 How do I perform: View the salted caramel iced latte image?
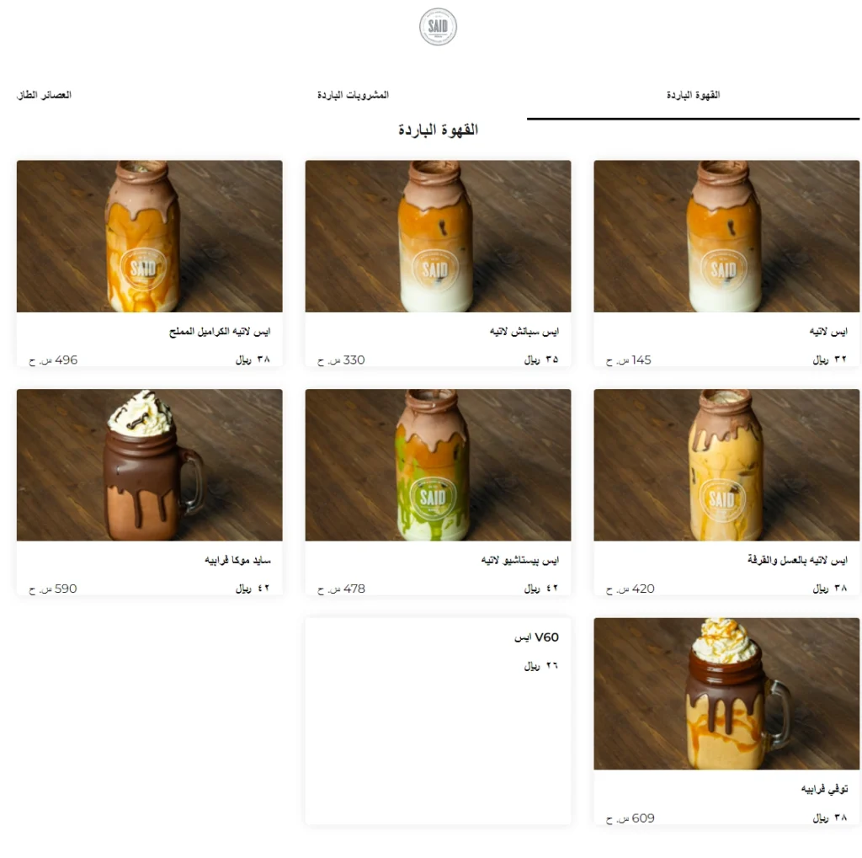point(150,236)
